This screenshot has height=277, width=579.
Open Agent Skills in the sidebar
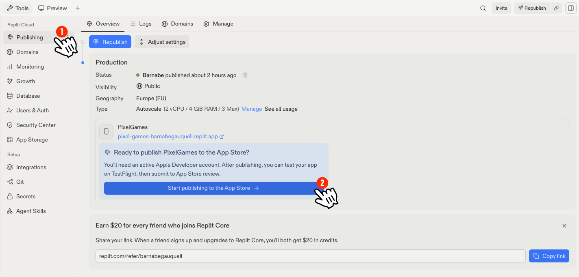tap(39, 211)
